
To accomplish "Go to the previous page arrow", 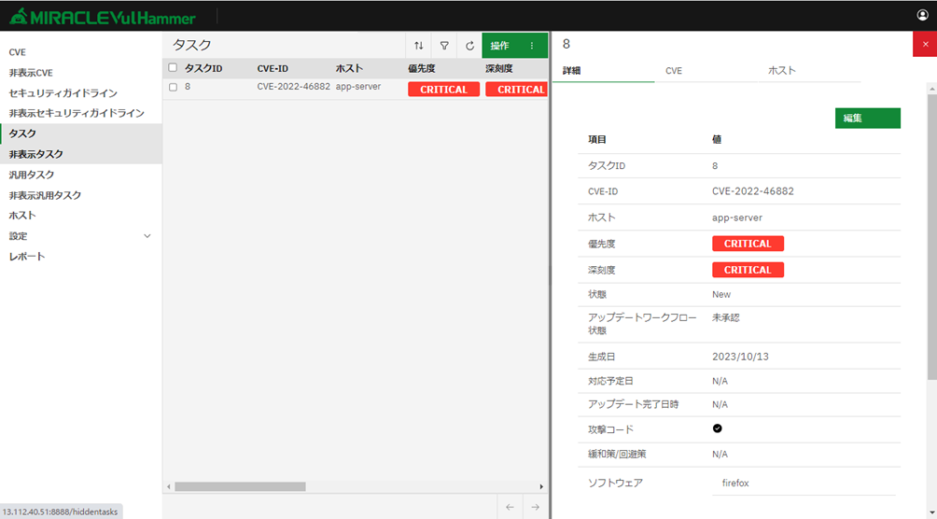I will click(510, 507).
